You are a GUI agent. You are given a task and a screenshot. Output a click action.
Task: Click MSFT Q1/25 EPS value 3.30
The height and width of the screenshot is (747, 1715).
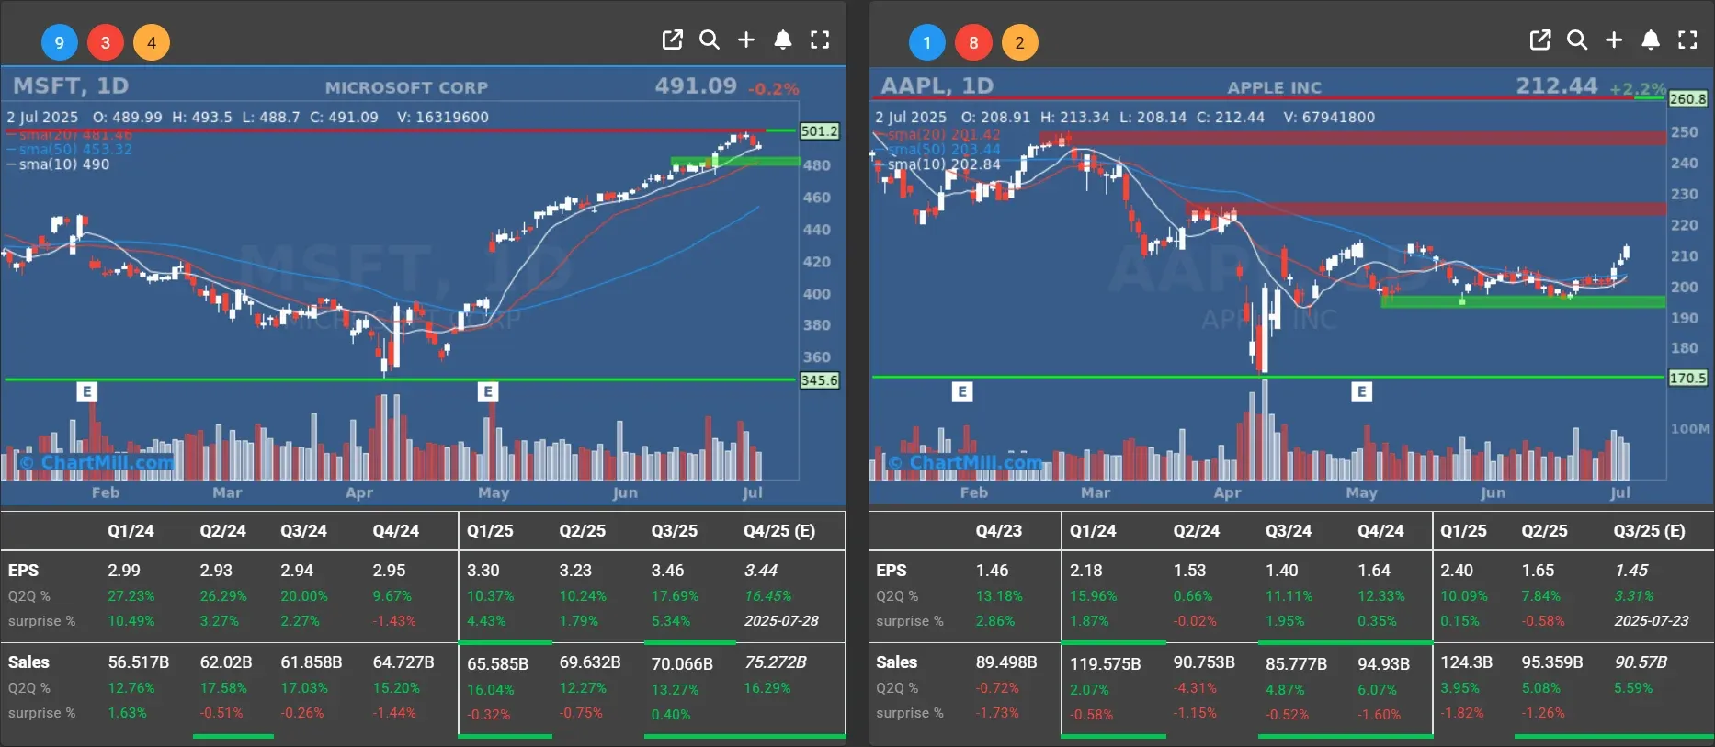(x=483, y=571)
